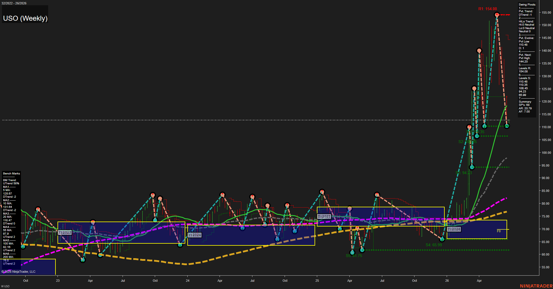Select the Pvt. Evolve: label
553x289 pixels.
[526, 38]
